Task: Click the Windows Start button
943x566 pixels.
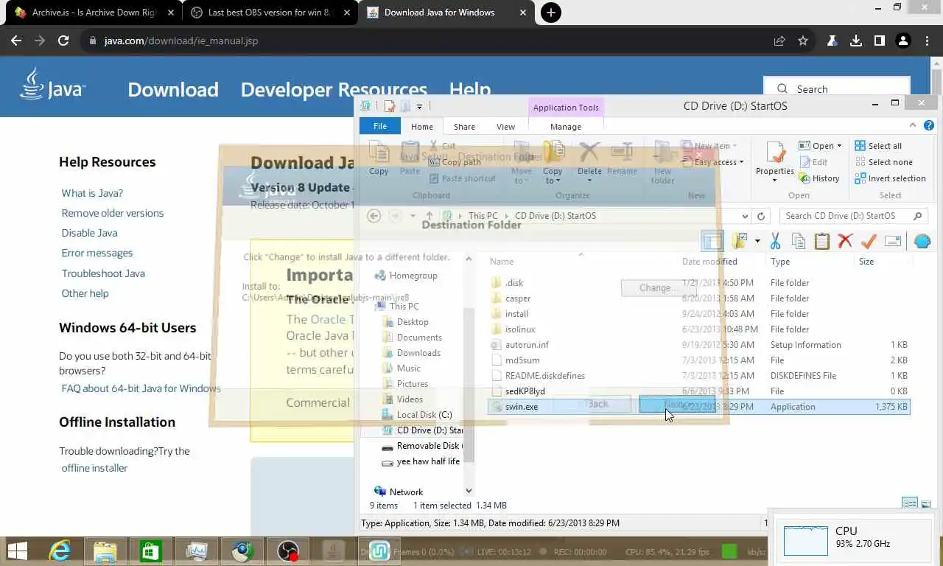Action: point(17,551)
